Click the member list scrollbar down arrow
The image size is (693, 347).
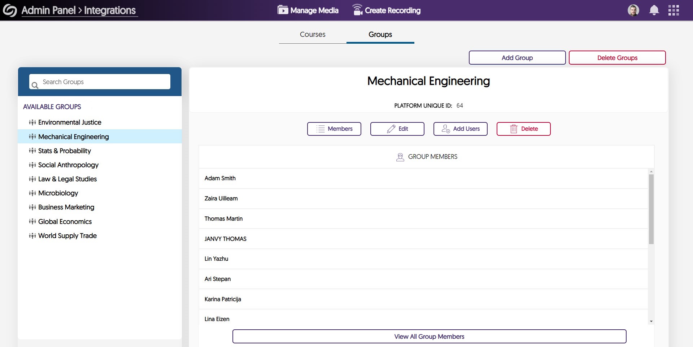(651, 321)
